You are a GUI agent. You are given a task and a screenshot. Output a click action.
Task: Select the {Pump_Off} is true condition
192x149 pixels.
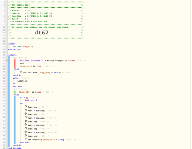(31, 66)
